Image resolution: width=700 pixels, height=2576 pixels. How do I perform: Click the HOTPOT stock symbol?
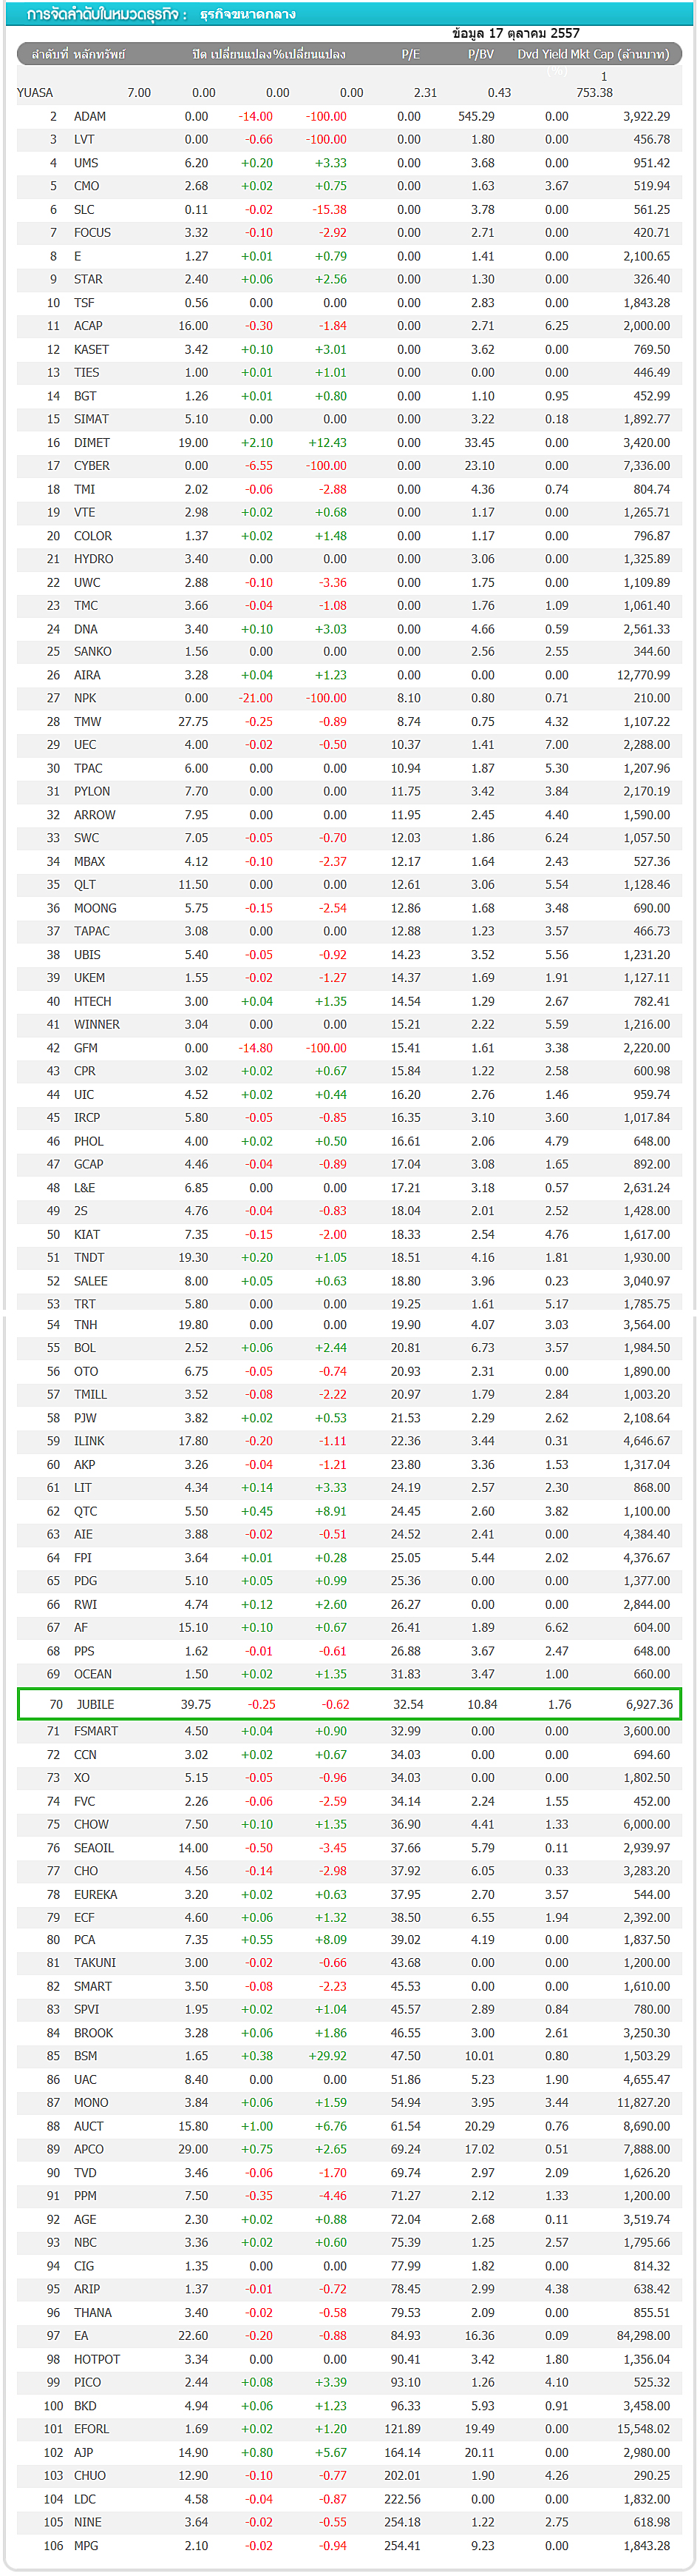[96, 2359]
